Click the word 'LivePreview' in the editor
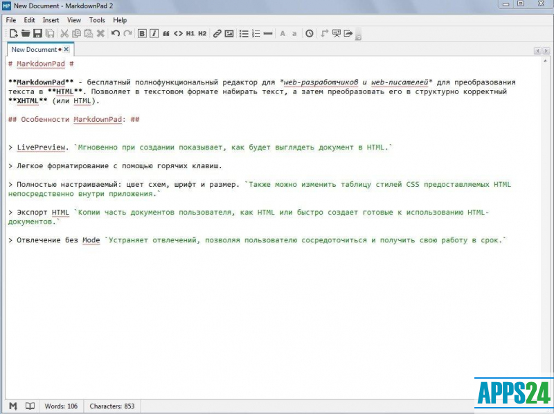The width and height of the screenshot is (554, 414). click(41, 147)
